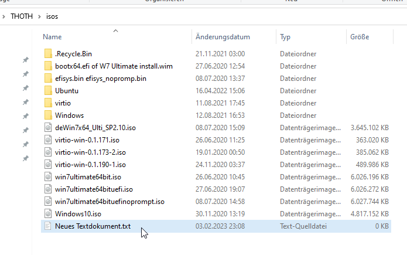This screenshot has width=407, height=255.
Task: Click the efisys.bin efisys_nopromp.bin folder icon
Action: (x=48, y=78)
